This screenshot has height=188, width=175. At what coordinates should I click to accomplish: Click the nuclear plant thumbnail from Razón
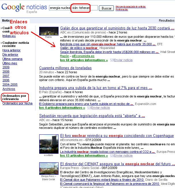pos(47,31)
